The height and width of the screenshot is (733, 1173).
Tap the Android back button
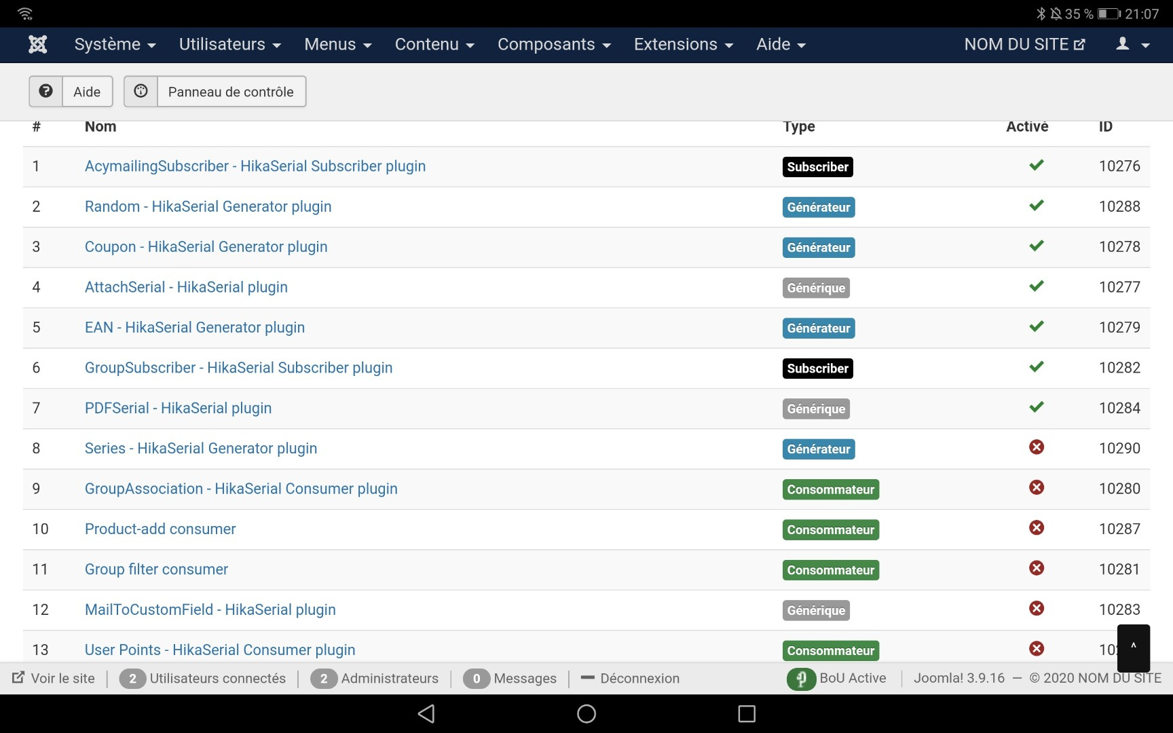coord(426,713)
